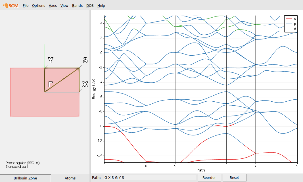Switch to the Atoms tab
303x182 pixels.
coord(70,178)
